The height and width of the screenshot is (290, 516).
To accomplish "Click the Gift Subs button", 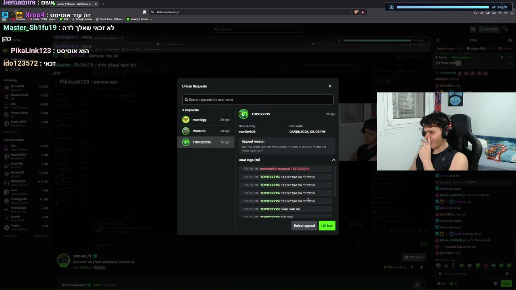I will [414, 257].
